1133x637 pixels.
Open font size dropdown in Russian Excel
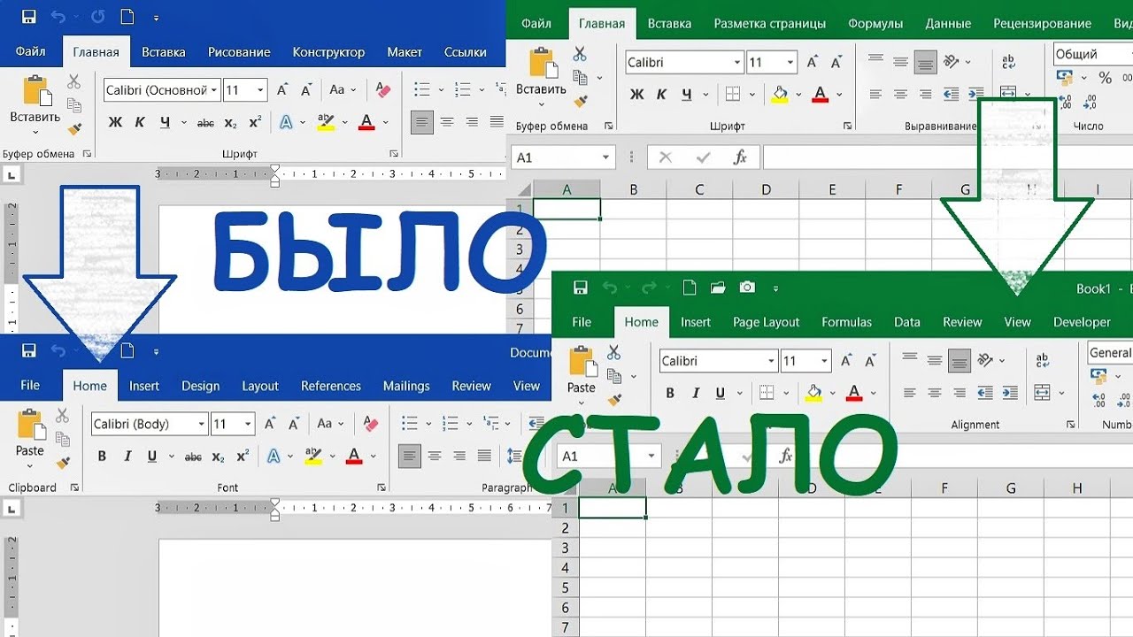point(790,62)
